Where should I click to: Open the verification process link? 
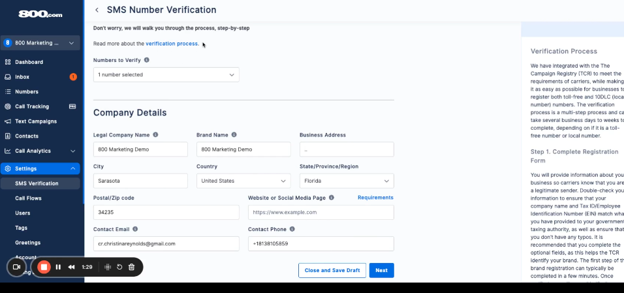[172, 44]
